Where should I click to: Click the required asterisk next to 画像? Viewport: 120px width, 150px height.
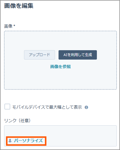(x=14, y=26)
